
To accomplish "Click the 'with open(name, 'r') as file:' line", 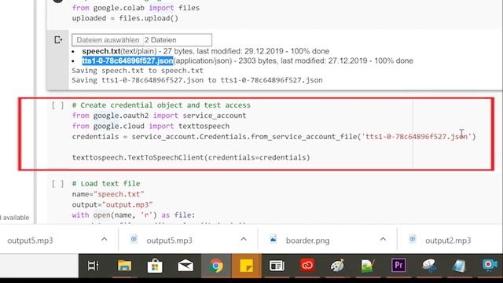I will tap(134, 215).
